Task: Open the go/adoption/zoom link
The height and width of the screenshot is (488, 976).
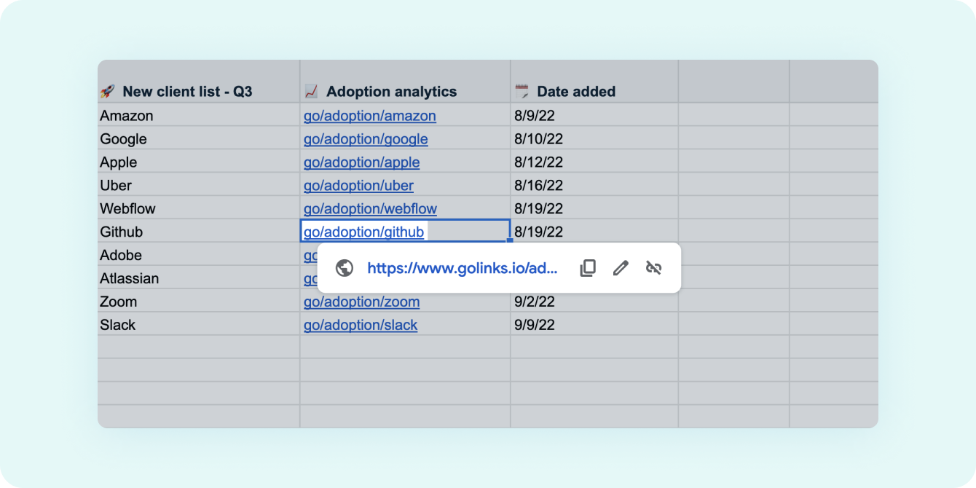Action: click(361, 302)
